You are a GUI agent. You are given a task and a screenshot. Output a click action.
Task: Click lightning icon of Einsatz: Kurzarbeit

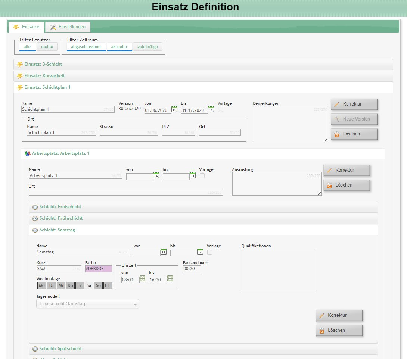click(x=20, y=76)
